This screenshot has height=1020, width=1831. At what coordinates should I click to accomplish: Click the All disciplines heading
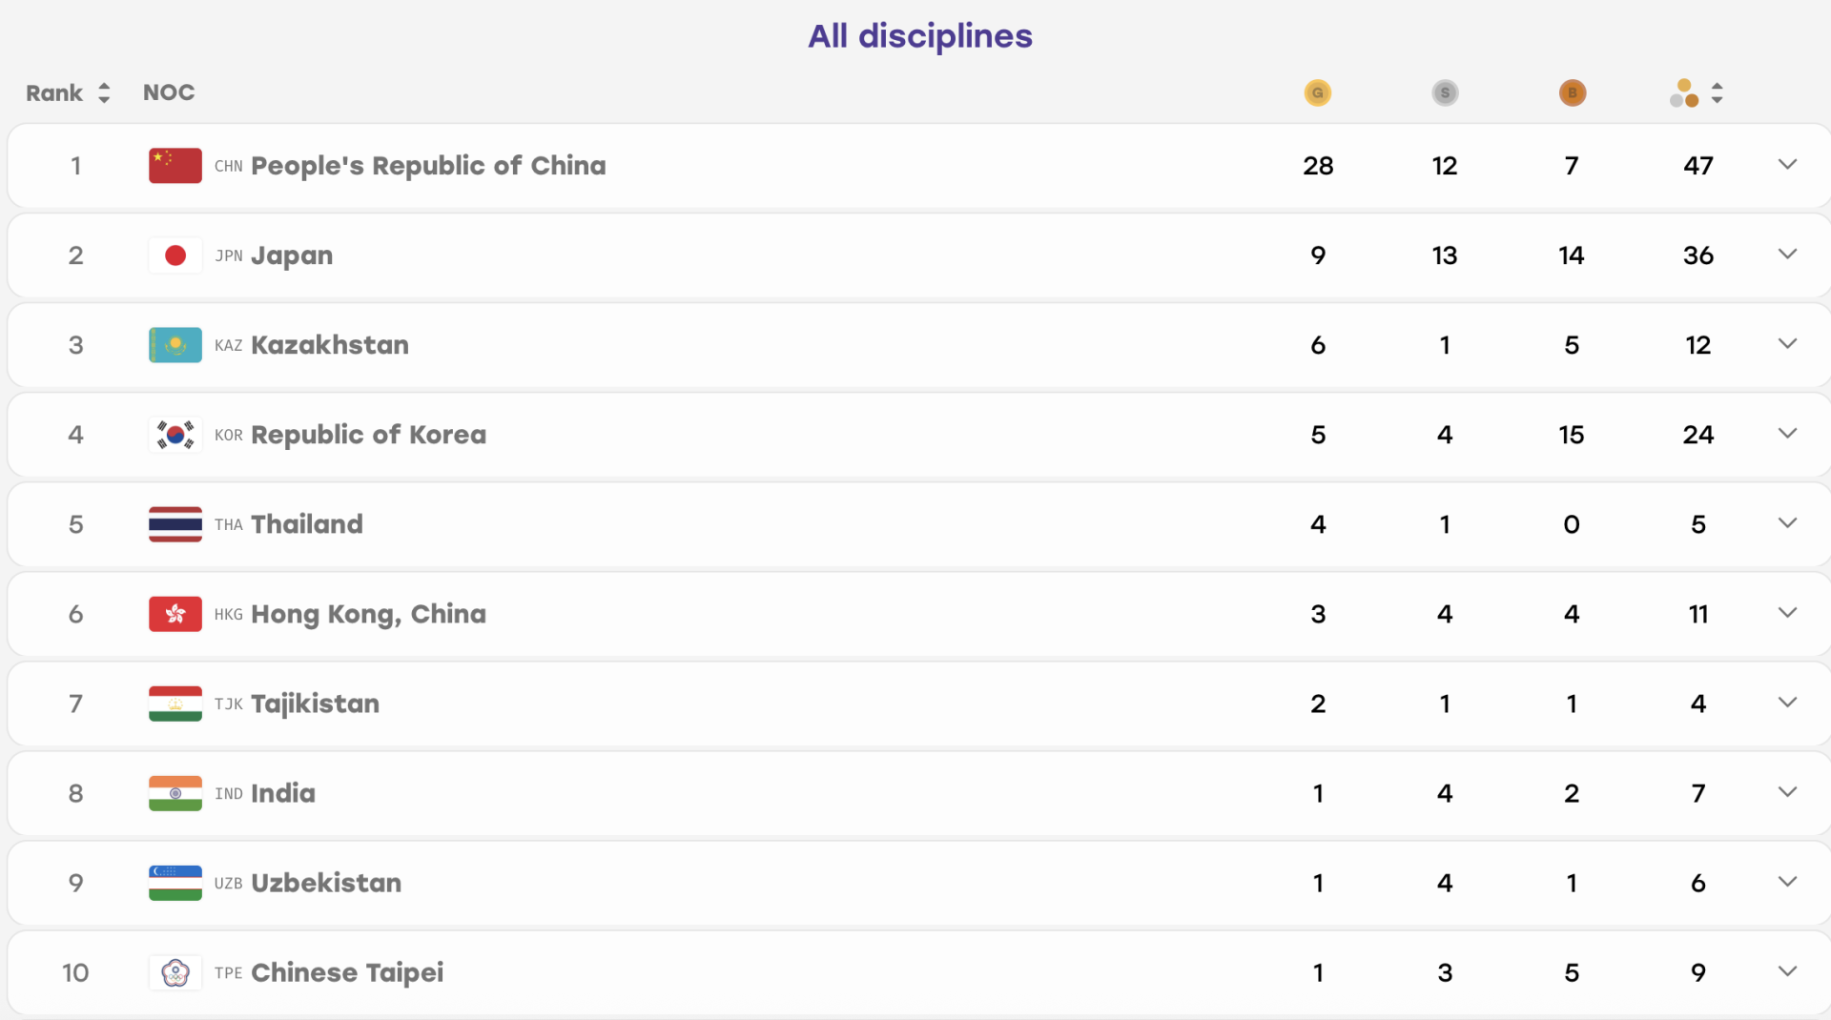(x=919, y=36)
